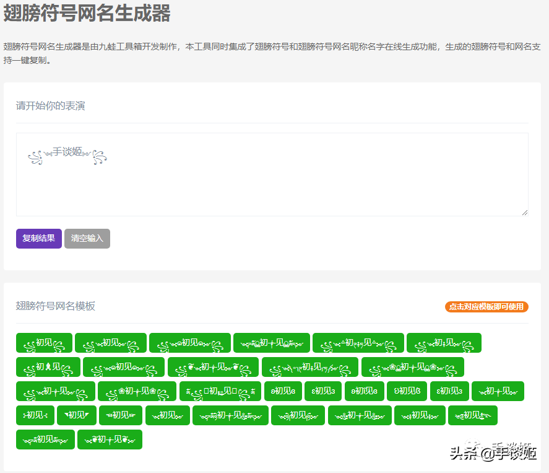Pick winged template with slanted ʃ stroke marks
The width and height of the screenshot is (549, 473).
[x=310, y=367]
